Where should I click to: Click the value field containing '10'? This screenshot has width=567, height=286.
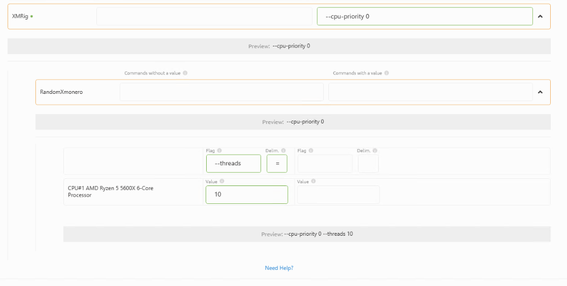[x=247, y=194]
